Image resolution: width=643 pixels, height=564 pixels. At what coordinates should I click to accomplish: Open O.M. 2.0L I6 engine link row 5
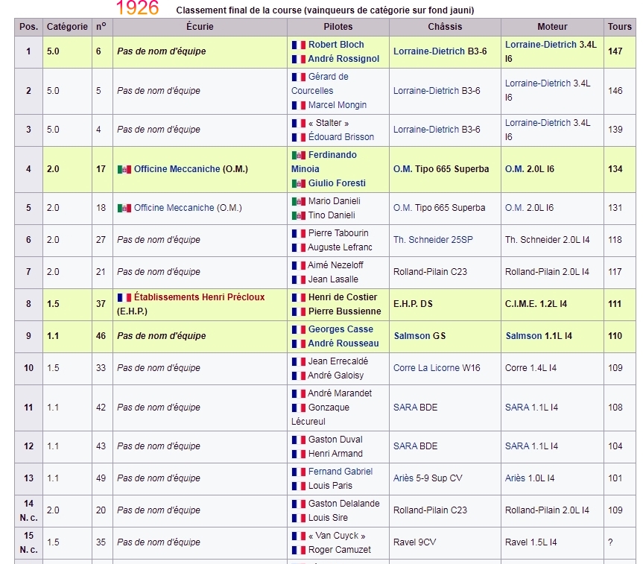pos(514,208)
